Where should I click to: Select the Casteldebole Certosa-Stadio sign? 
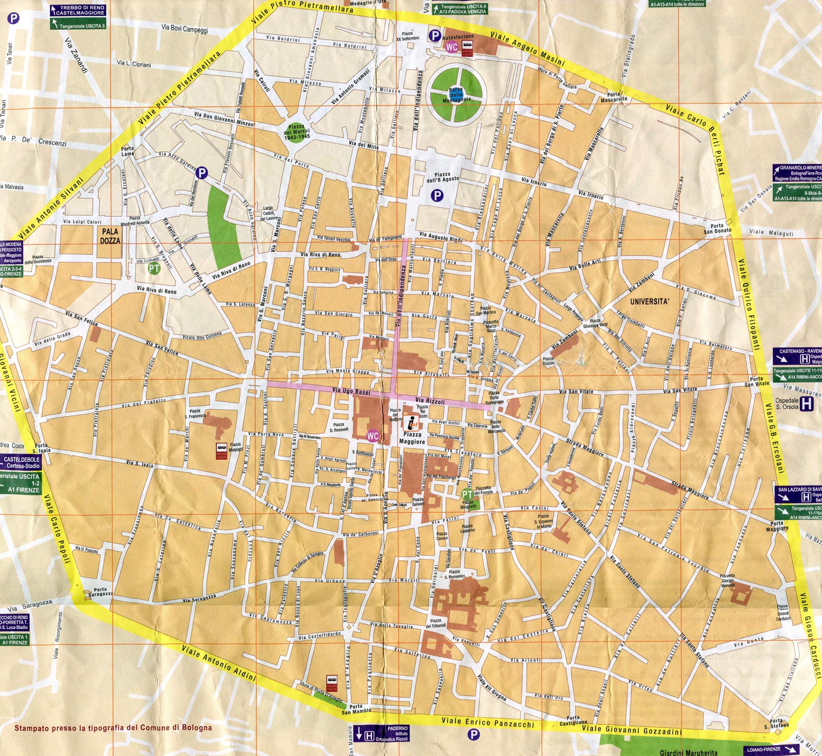[20, 463]
